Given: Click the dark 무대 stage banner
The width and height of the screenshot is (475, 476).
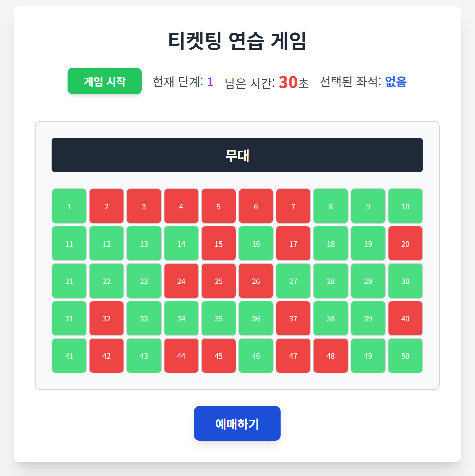Looking at the screenshot, I should [x=237, y=155].
